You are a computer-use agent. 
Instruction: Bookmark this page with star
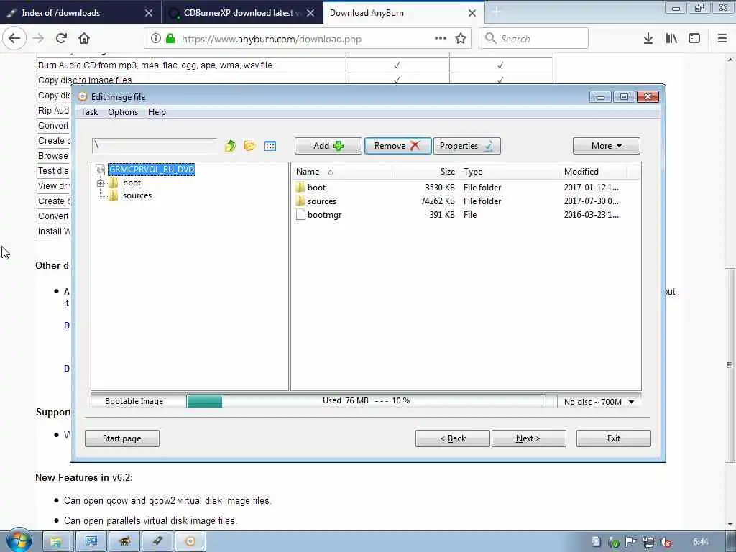(x=461, y=39)
